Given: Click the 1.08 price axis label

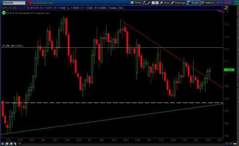Looking at the screenshot, I should coord(226,99).
